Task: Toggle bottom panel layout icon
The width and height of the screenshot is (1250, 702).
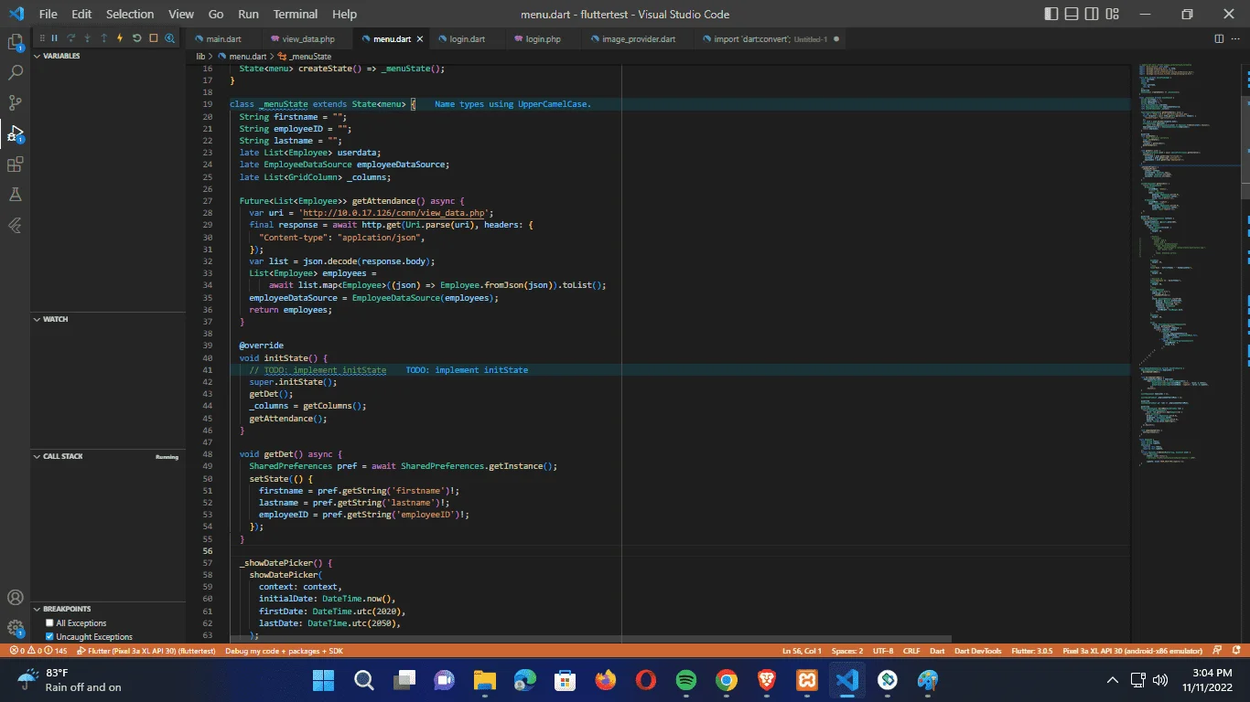Action: (1072, 14)
